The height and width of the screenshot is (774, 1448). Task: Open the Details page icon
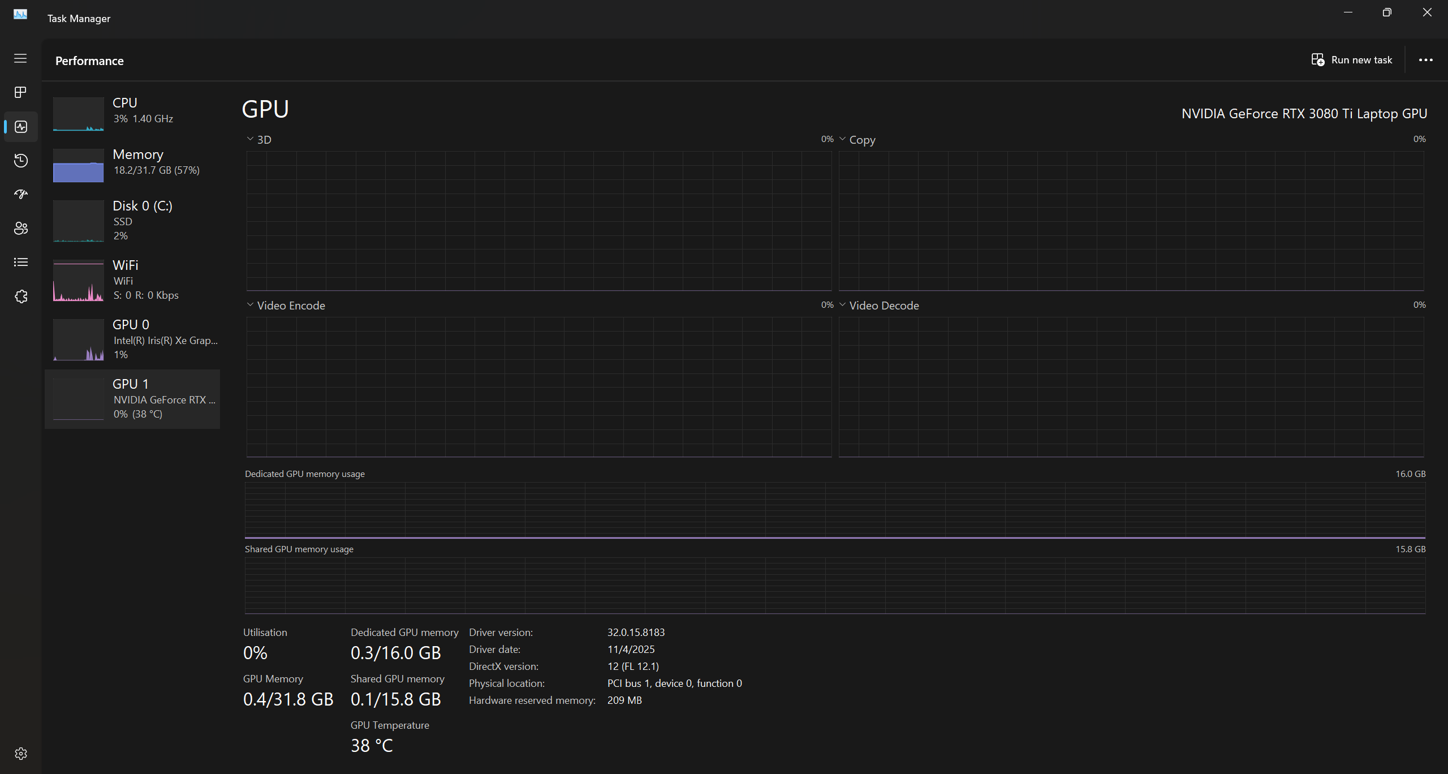click(x=20, y=262)
